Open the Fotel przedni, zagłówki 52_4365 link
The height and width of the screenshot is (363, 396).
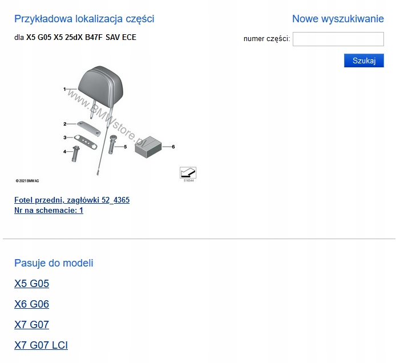click(x=72, y=200)
